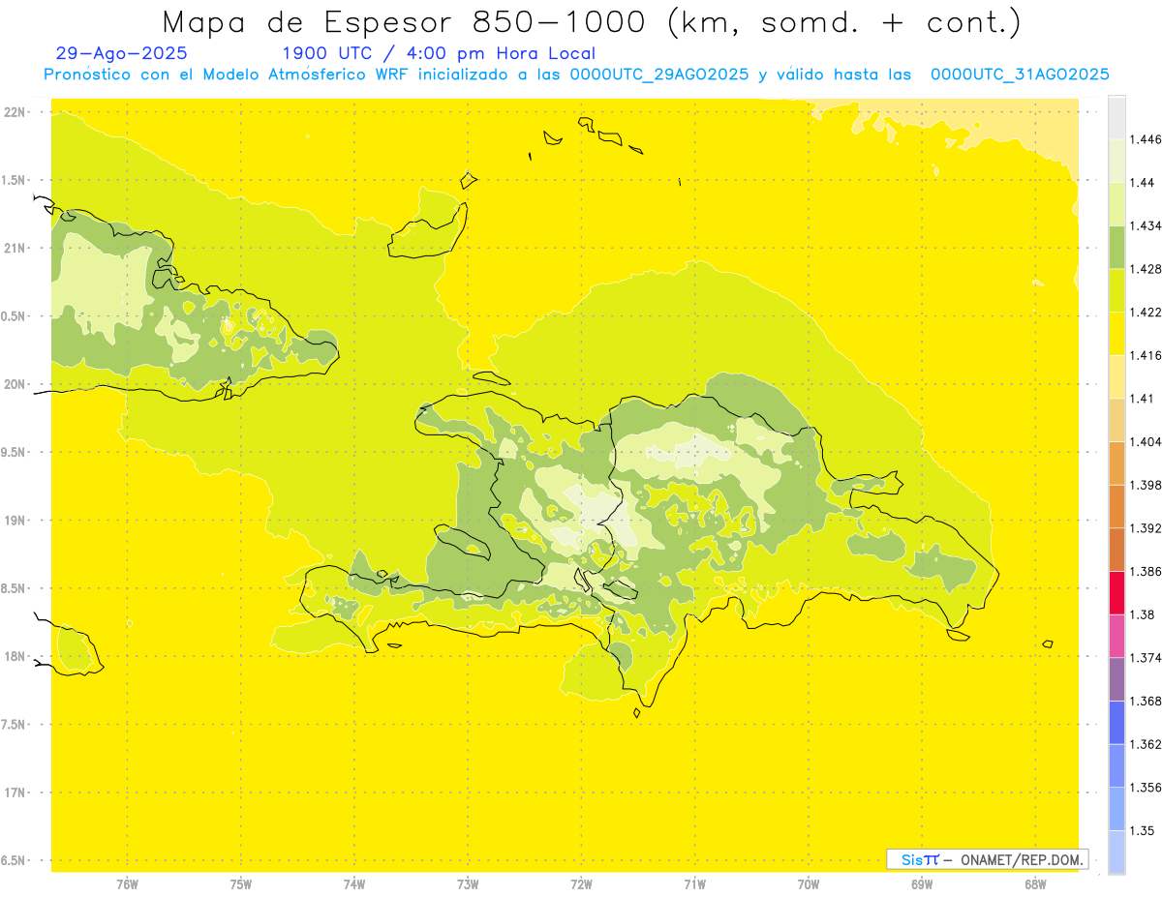Click the 1.35 legend value
The width and height of the screenshot is (1162, 897).
point(1142,830)
